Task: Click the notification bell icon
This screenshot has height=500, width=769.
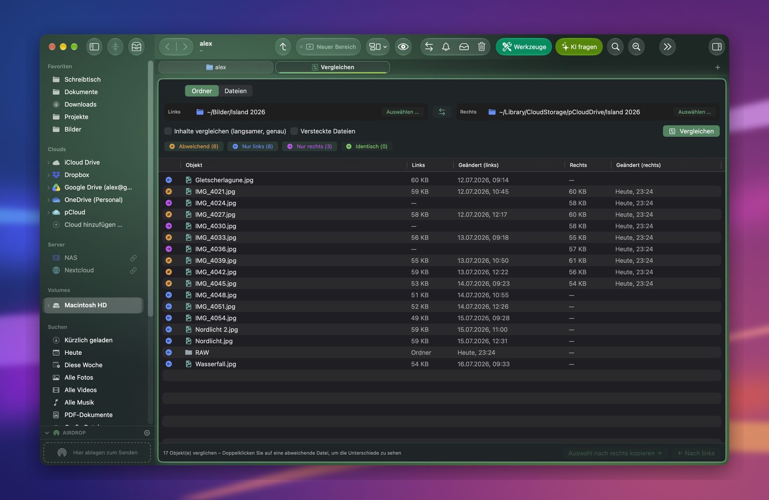Action: 446,47
